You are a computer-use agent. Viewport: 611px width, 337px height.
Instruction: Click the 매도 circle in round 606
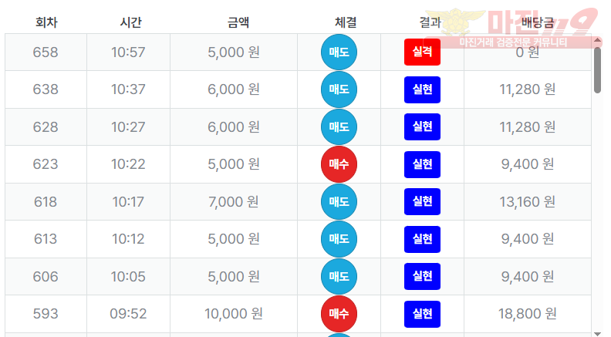[339, 276]
